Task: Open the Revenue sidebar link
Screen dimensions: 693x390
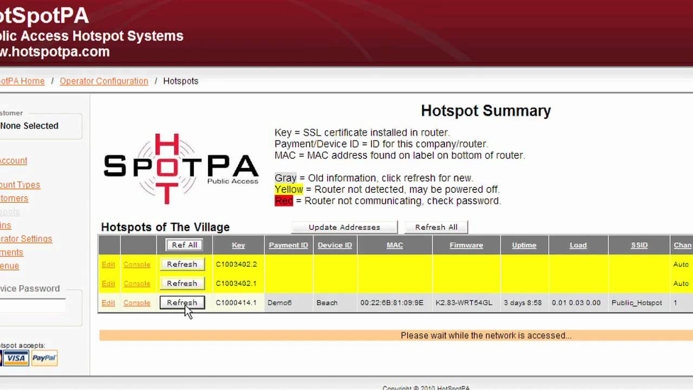Action: click(x=10, y=266)
